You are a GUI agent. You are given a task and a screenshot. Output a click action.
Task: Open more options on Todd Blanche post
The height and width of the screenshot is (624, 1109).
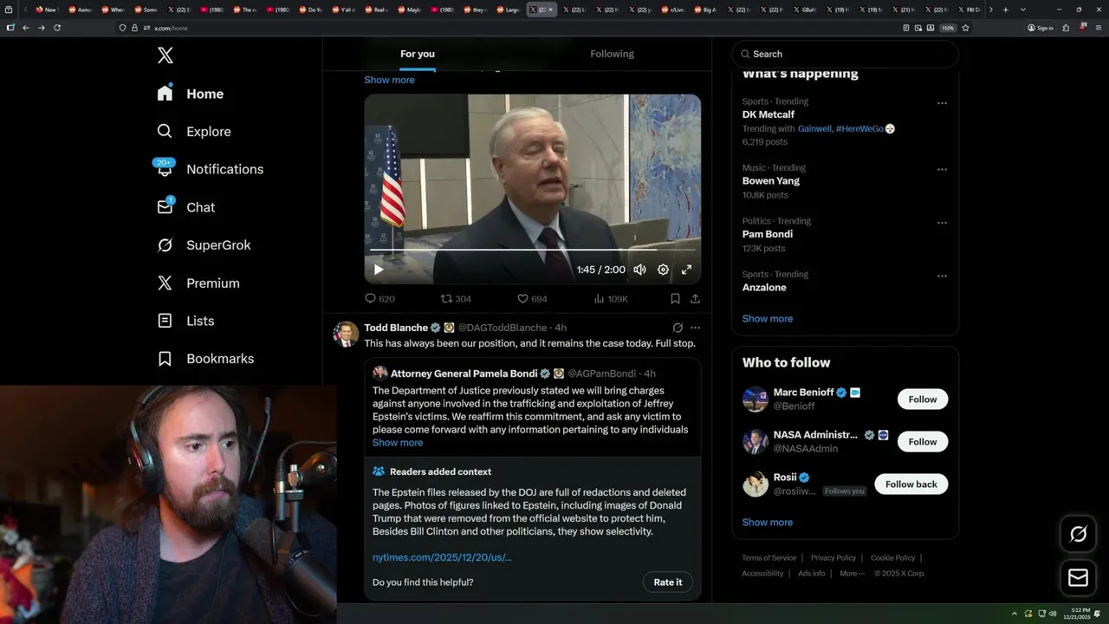[695, 328]
